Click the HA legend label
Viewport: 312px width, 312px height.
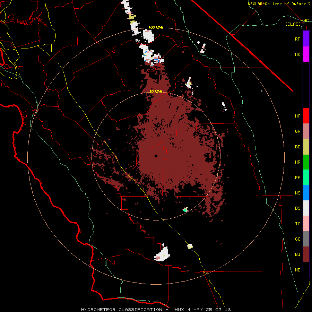297,116
